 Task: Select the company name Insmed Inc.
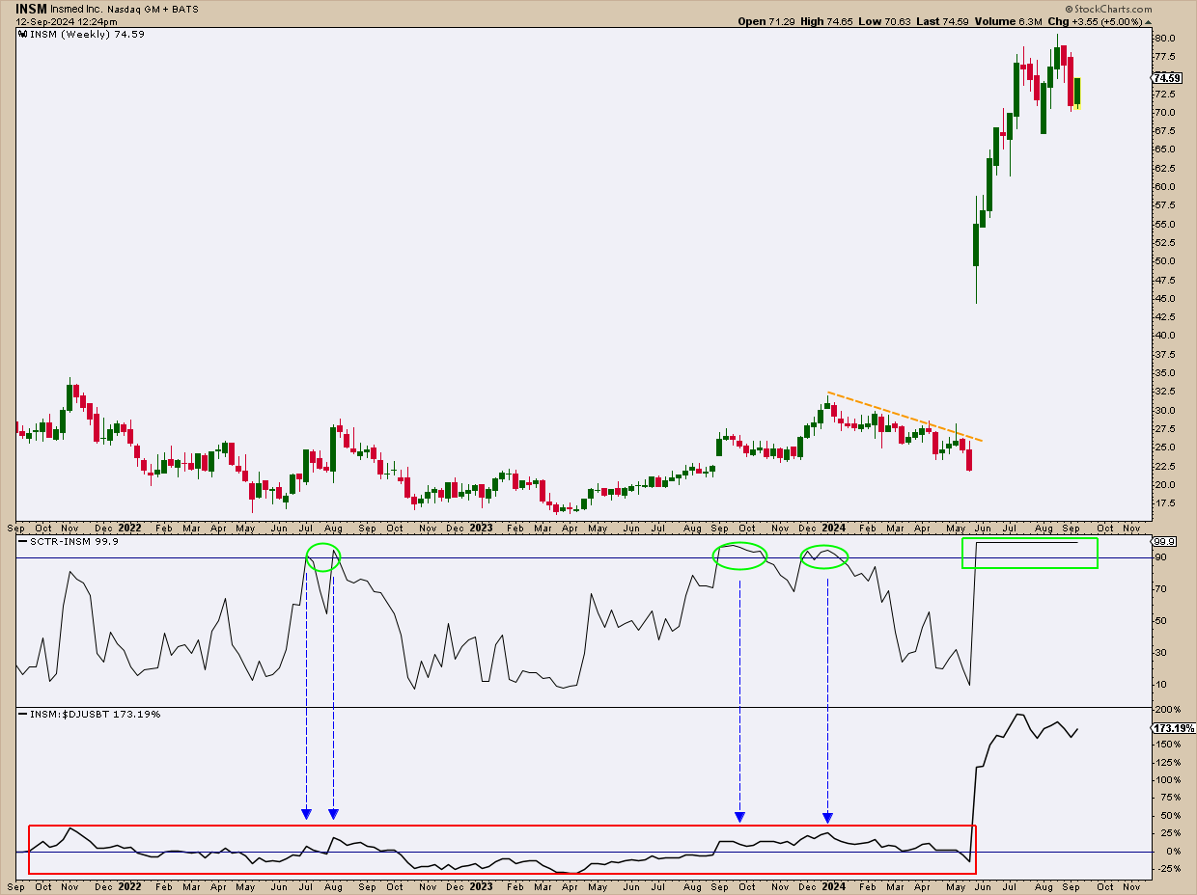[76, 9]
